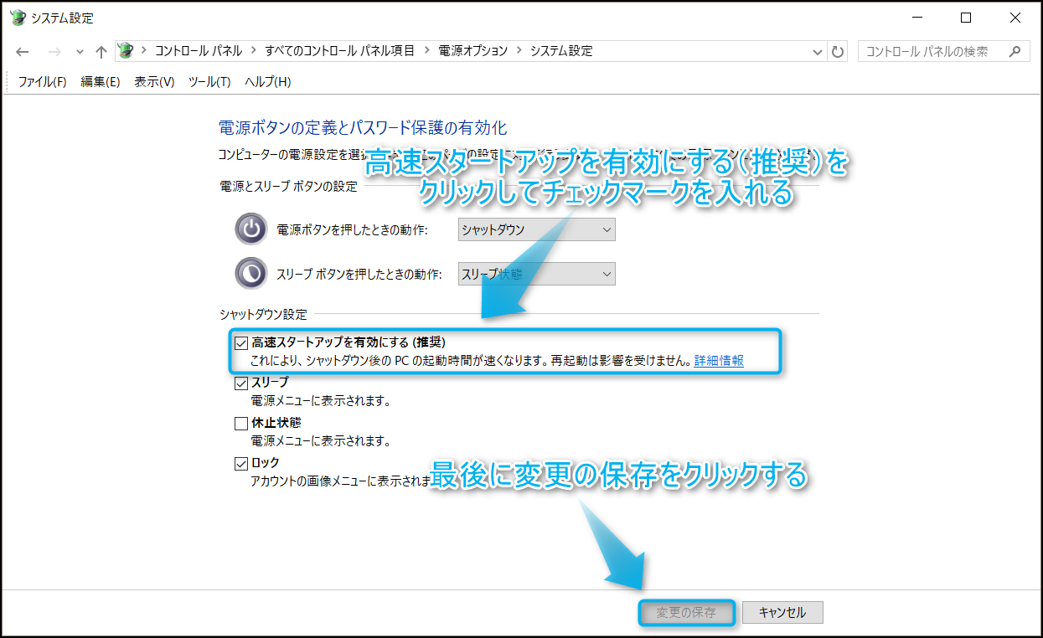Expand the address bar history dropdown
Viewport: 1043px width, 638px height.
[x=818, y=52]
